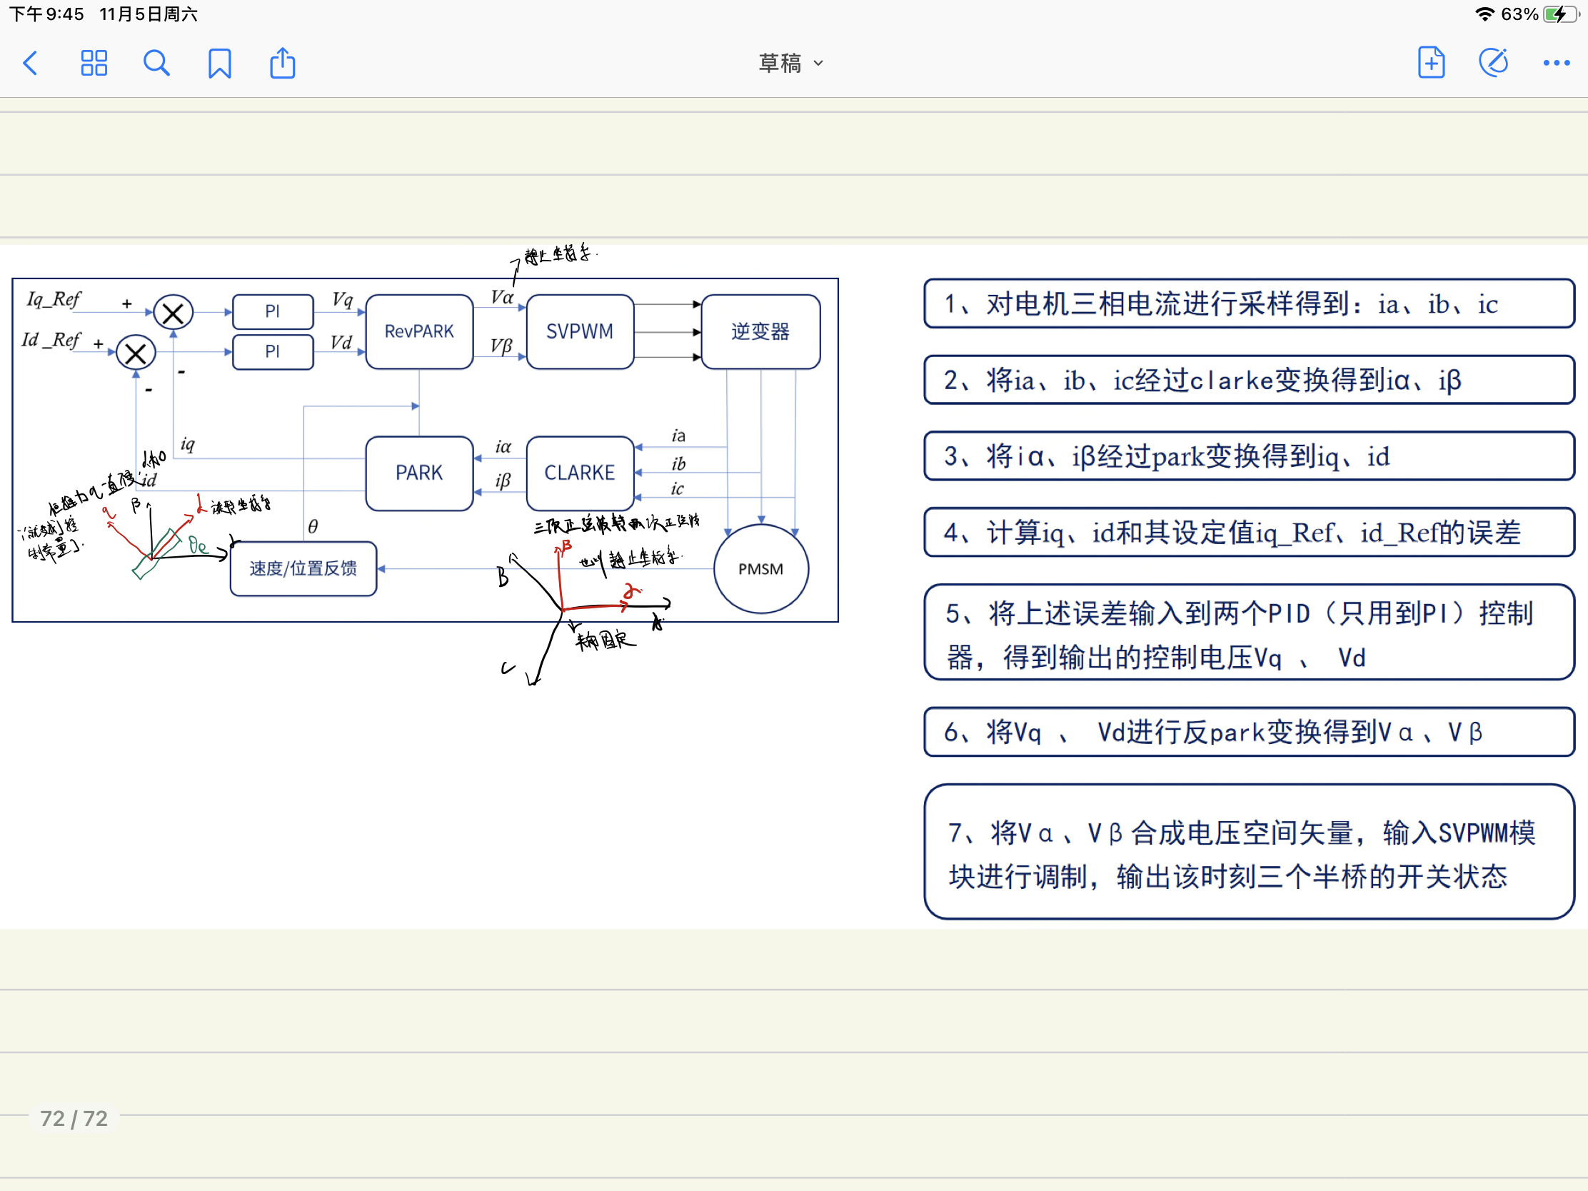Expand the 草稿 document title dropdown
Screen dimensions: 1588x1191
point(791,63)
